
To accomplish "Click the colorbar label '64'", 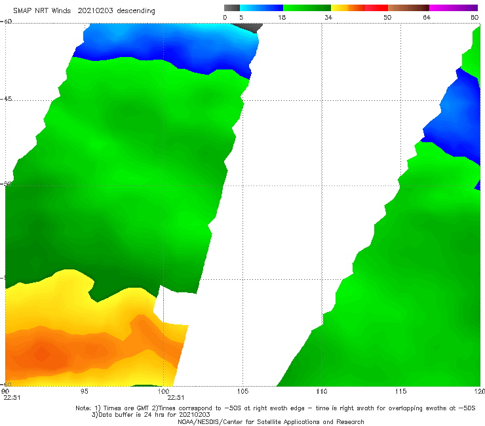I will click(427, 17).
